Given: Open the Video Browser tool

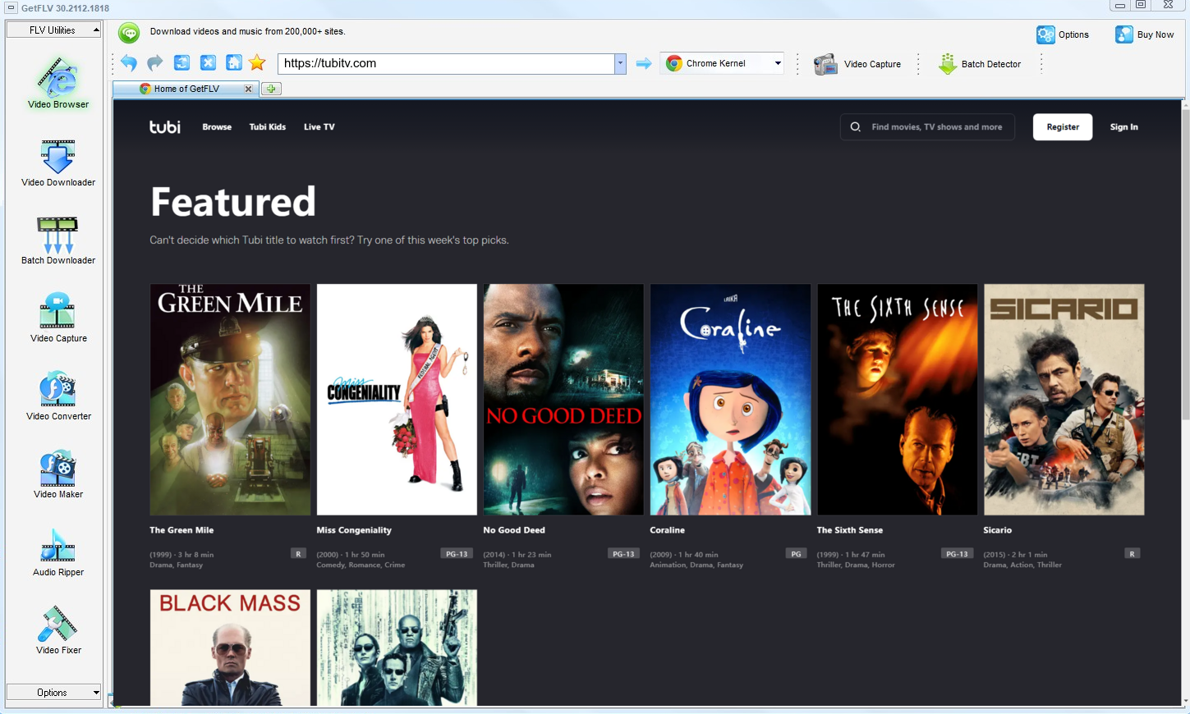Looking at the screenshot, I should (x=58, y=82).
